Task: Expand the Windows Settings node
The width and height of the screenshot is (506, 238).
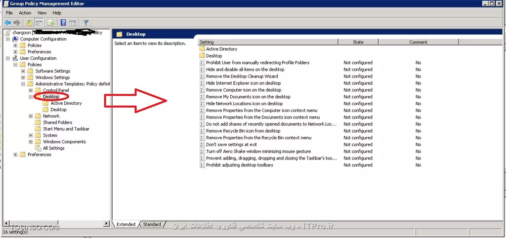Action: click(23, 78)
